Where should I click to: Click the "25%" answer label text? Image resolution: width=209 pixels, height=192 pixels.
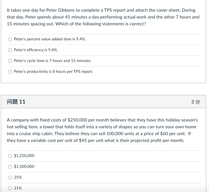tap(18, 177)
